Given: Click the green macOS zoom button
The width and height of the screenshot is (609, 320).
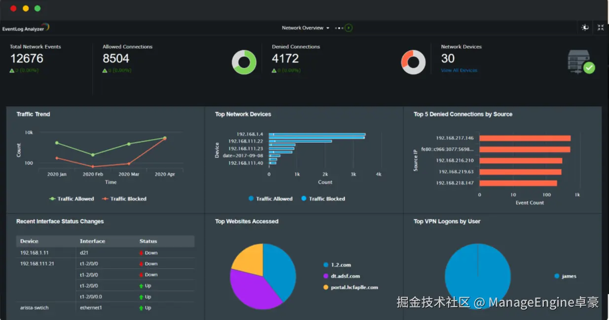Looking at the screenshot, I should [x=37, y=8].
